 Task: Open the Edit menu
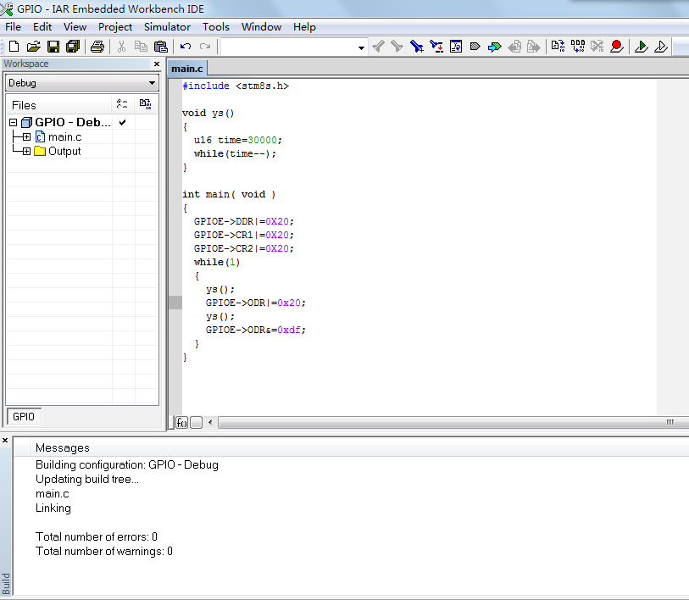point(42,27)
